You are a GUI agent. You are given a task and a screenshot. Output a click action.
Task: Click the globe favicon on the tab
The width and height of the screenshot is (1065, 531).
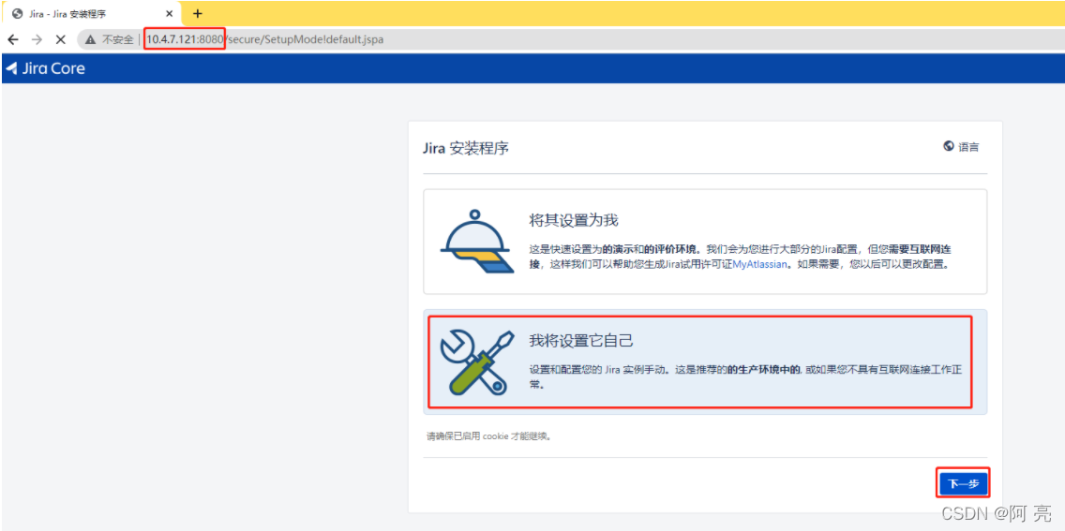pos(18,13)
